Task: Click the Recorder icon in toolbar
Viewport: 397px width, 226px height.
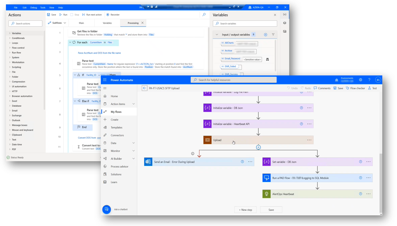Action: (108, 15)
